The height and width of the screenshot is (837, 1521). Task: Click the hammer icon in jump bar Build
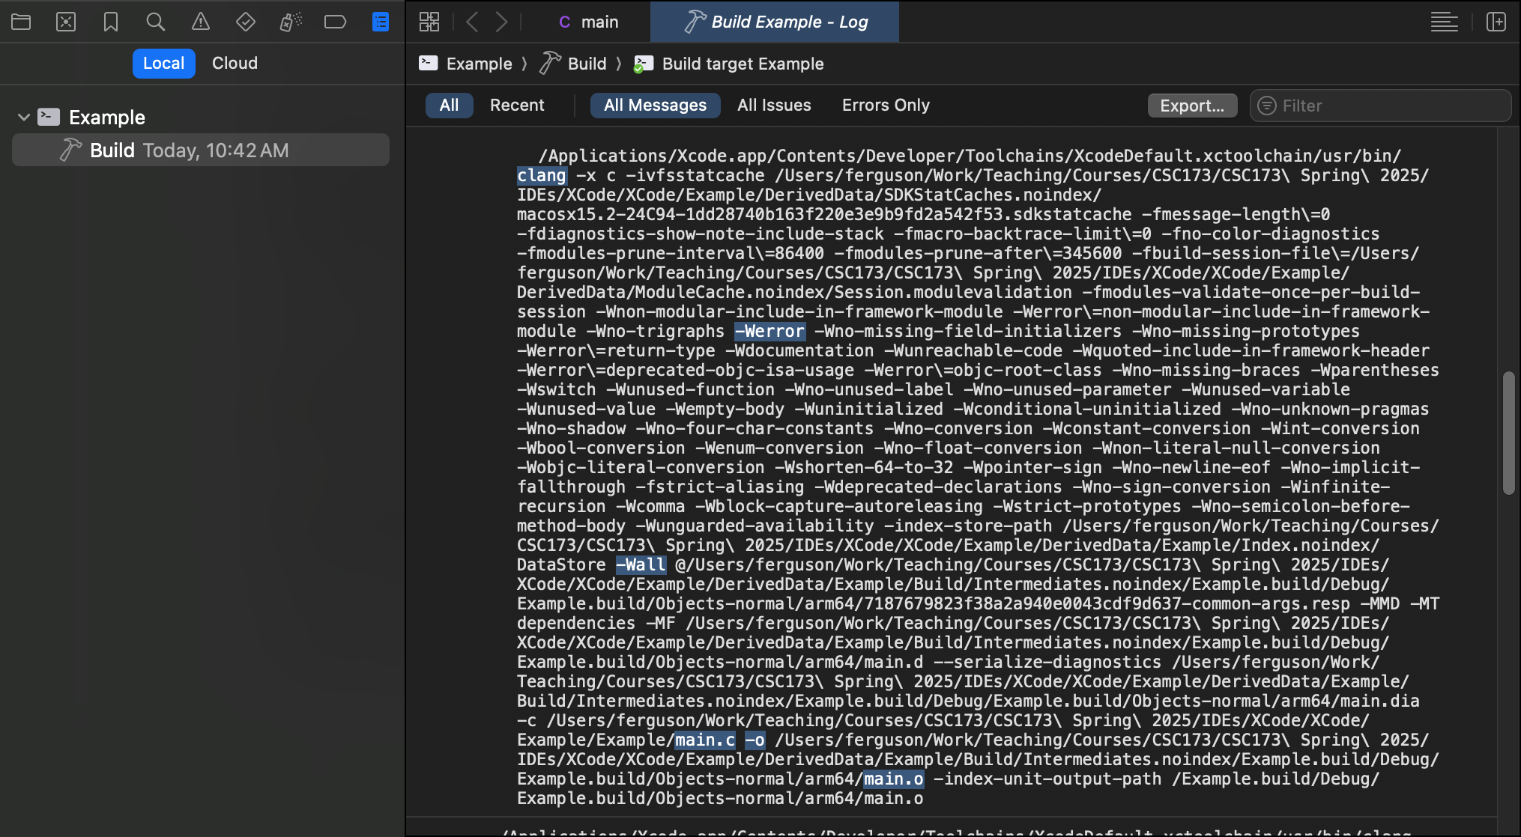point(550,64)
